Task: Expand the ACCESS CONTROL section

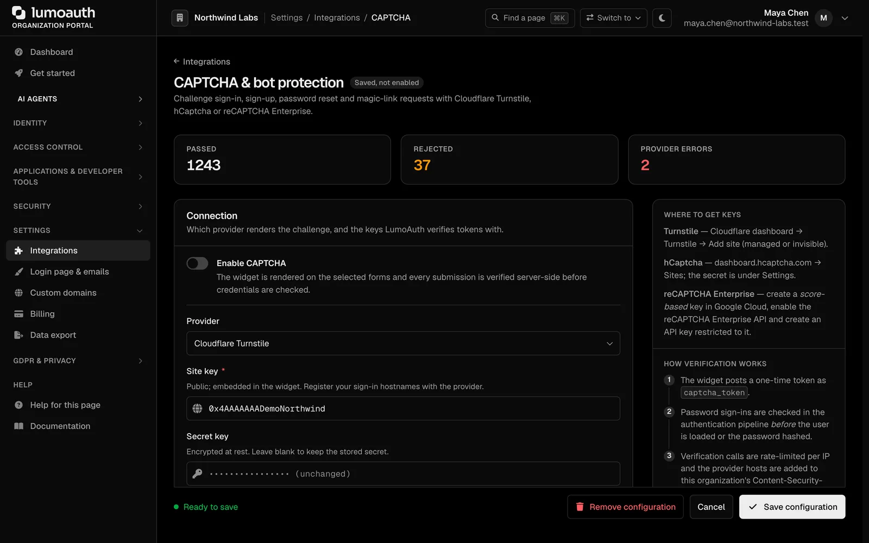Action: coord(78,147)
